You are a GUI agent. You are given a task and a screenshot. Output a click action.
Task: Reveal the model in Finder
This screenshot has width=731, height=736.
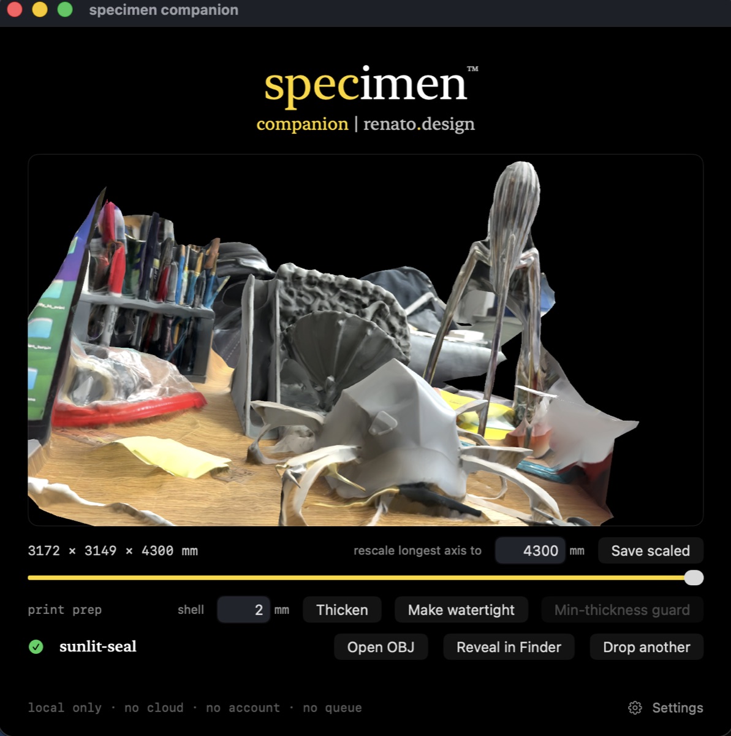[x=509, y=647]
